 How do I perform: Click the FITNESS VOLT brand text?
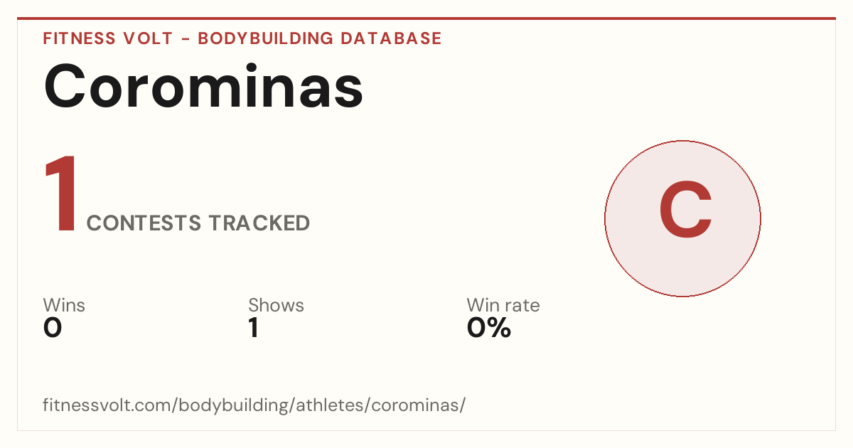pos(108,38)
